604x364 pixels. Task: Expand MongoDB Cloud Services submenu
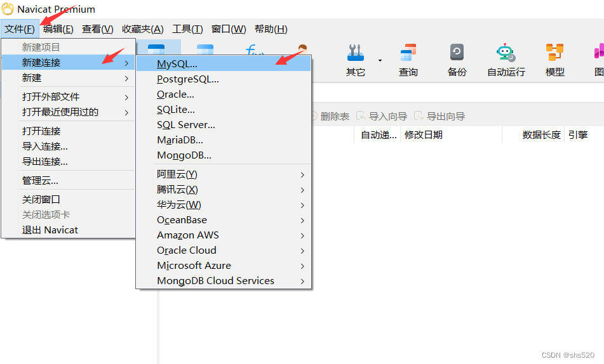pyautogui.click(x=224, y=281)
